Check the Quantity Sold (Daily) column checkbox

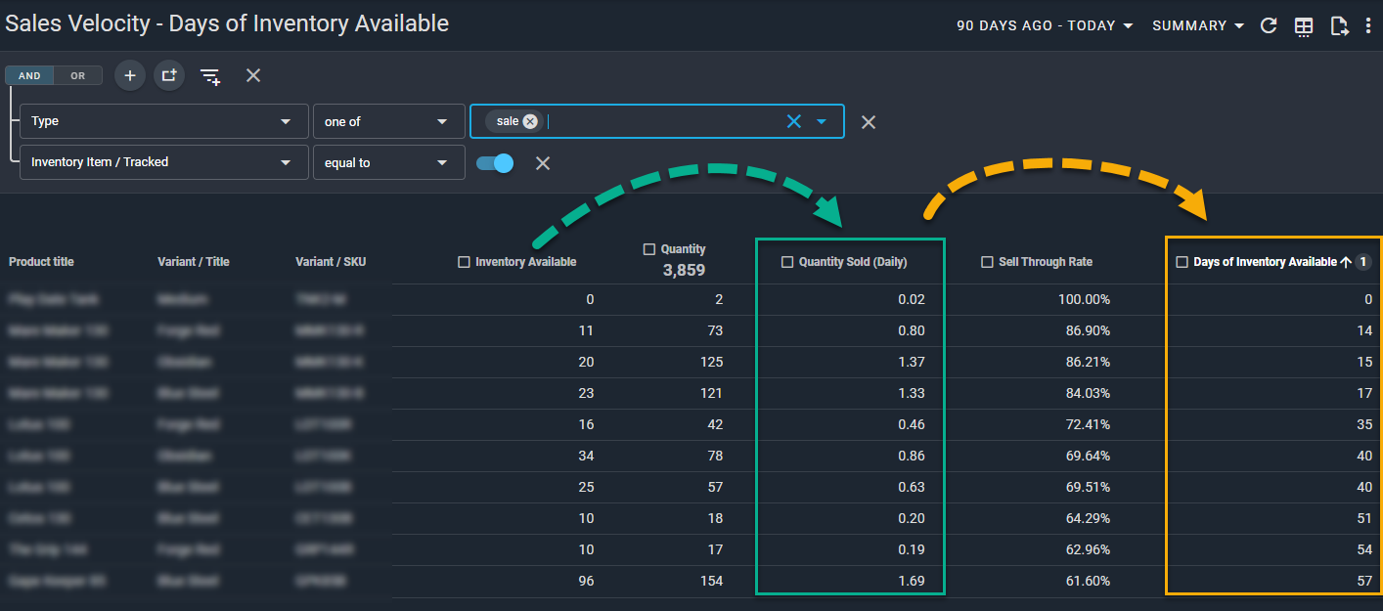787,262
